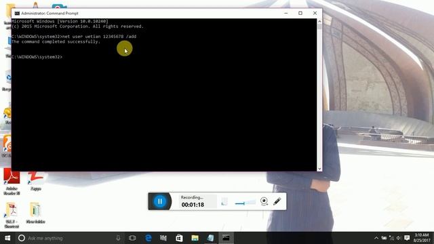
Task: Click the Command Prompt scrollbar down arrow
Action: click(319, 169)
